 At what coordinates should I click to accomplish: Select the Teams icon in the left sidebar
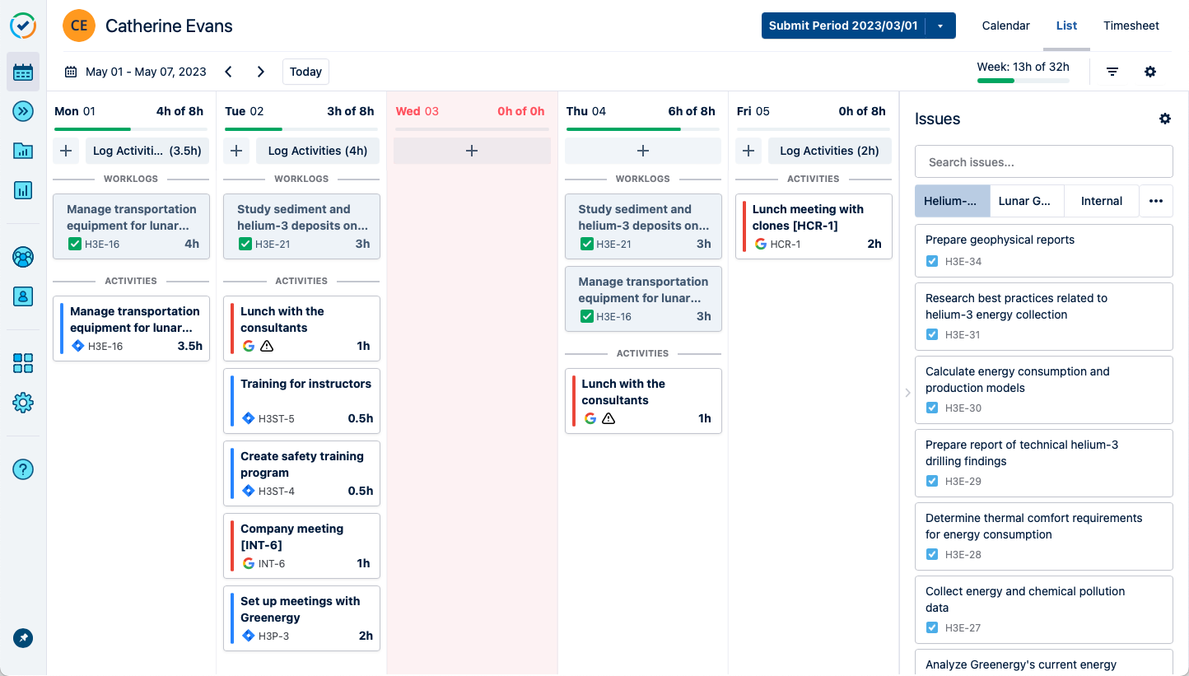(x=23, y=257)
